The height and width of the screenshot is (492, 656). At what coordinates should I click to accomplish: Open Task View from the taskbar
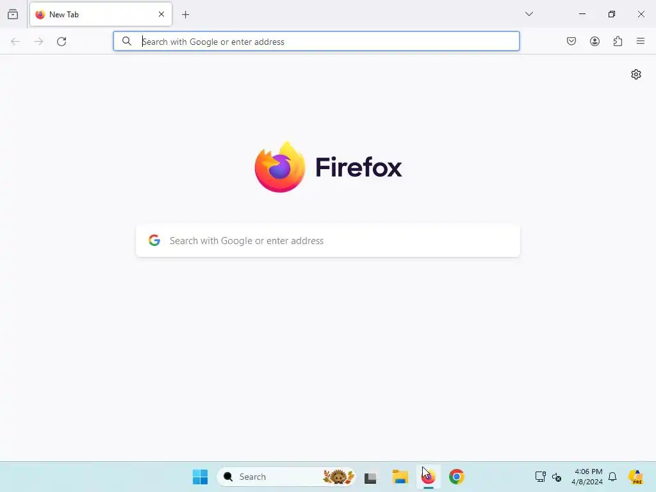370,477
